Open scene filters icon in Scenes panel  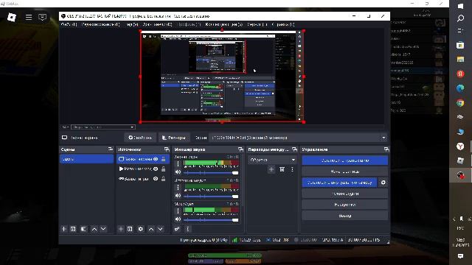point(83,229)
